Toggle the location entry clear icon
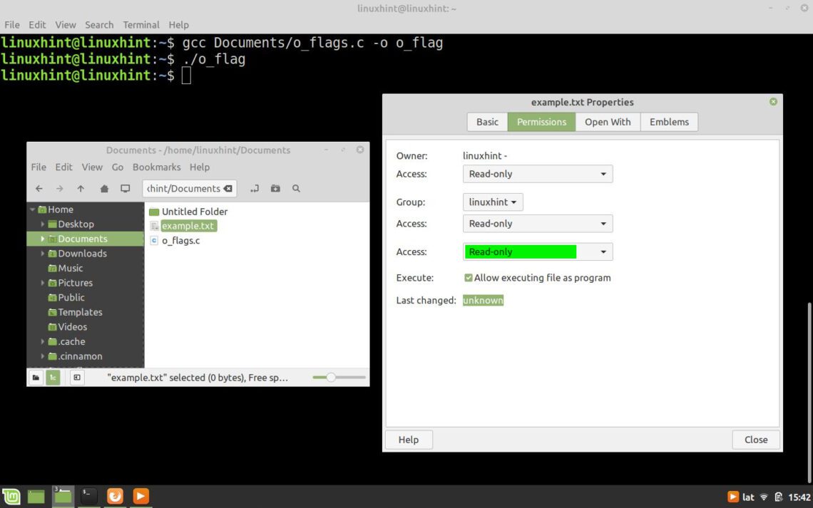The height and width of the screenshot is (508, 813). coord(228,188)
